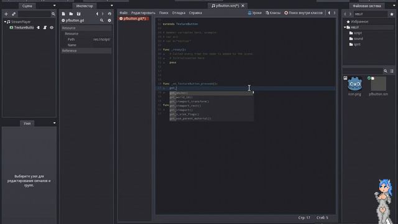Create a new resource in the Inspector
398x224 pixels.
(63, 14)
